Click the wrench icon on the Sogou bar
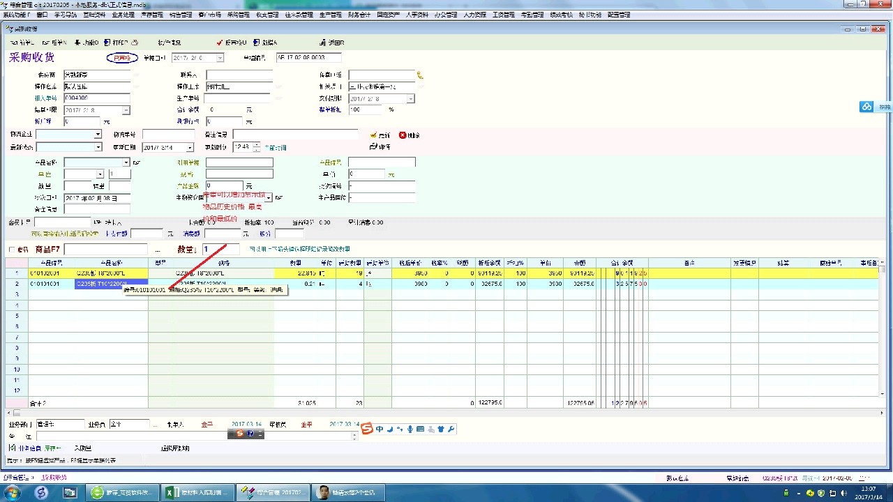The height and width of the screenshot is (502, 893). [451, 429]
